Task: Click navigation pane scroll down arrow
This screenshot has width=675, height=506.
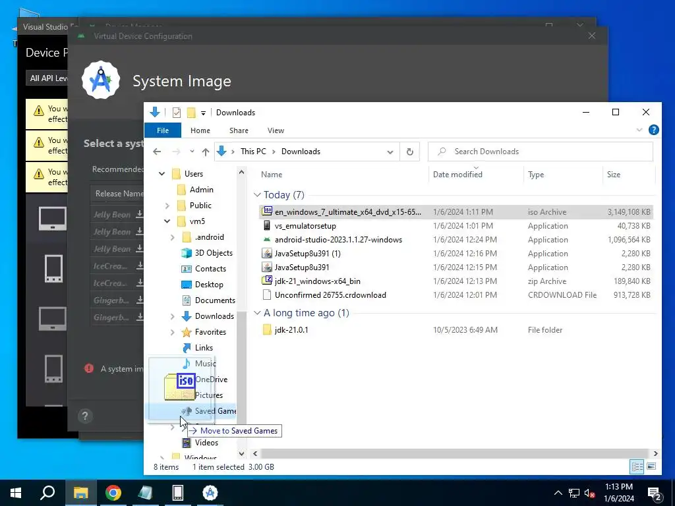Action: tap(241, 453)
